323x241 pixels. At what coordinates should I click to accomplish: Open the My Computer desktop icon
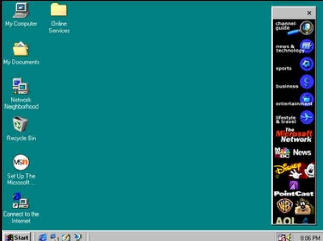(x=20, y=10)
